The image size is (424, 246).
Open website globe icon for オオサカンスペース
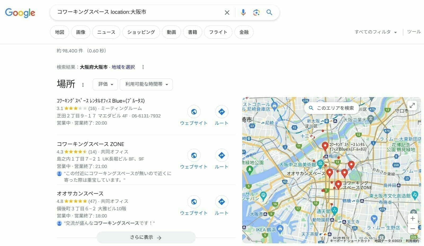194,202
